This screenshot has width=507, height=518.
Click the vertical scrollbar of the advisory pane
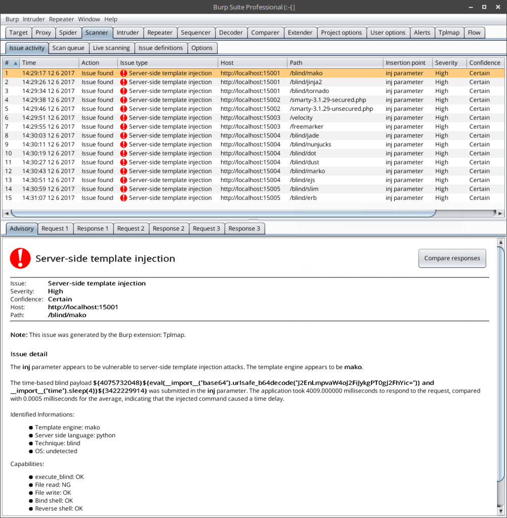click(501, 364)
